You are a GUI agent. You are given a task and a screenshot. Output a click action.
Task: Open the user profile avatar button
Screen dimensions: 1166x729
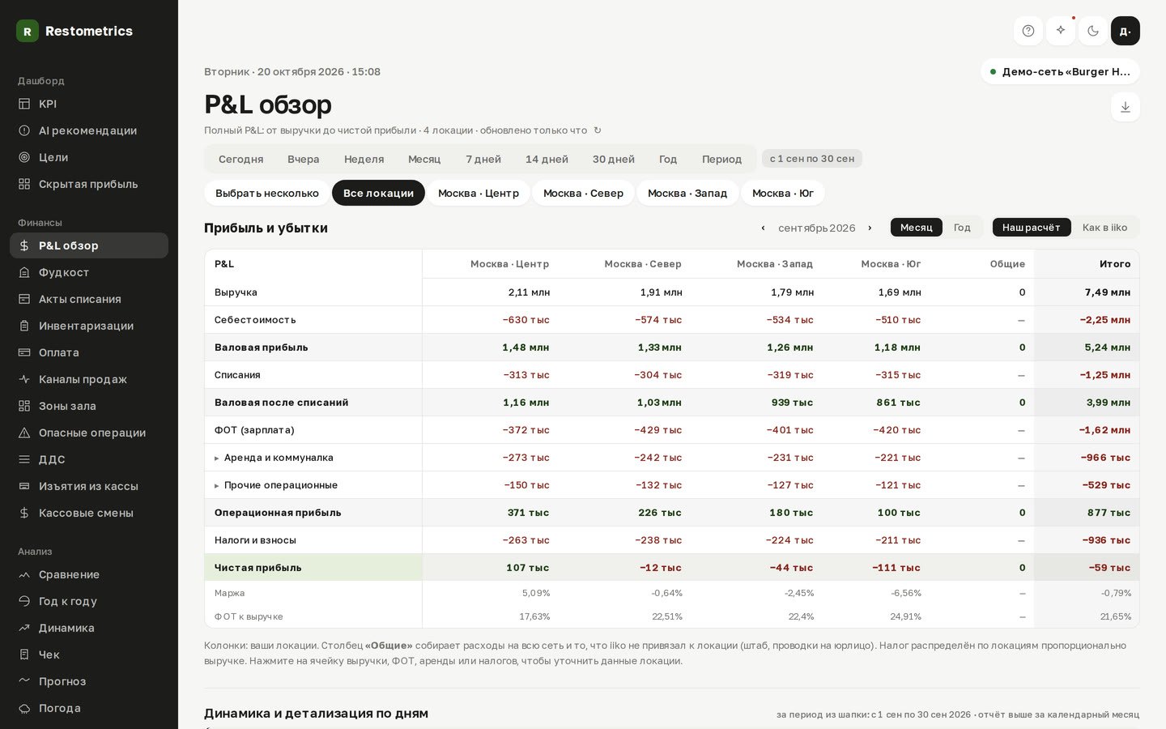pos(1126,31)
